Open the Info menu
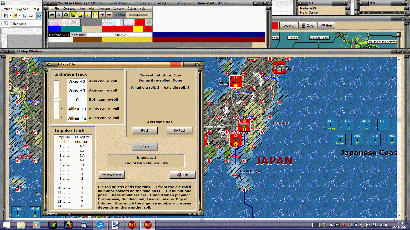The image size is (410, 230). click(x=82, y=9)
